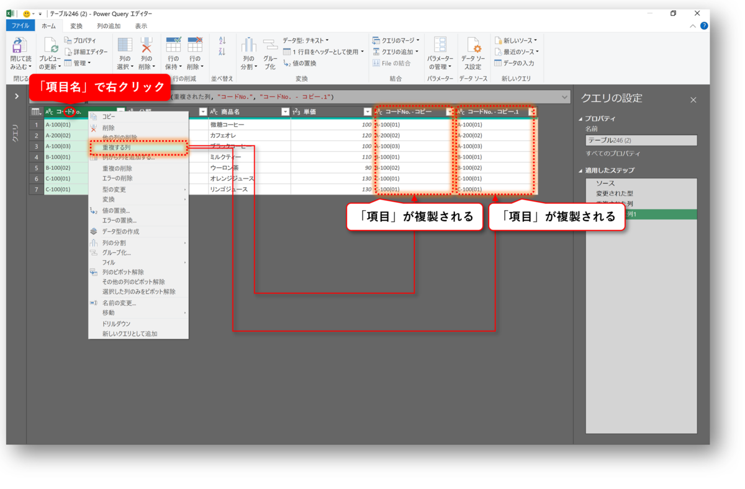Viewport: 745px width, 489px height.
Task: Click the 行の保持 (Keep Rows) icon
Action: click(x=174, y=45)
